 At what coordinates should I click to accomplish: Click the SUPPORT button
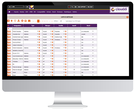(x=82, y=7)
